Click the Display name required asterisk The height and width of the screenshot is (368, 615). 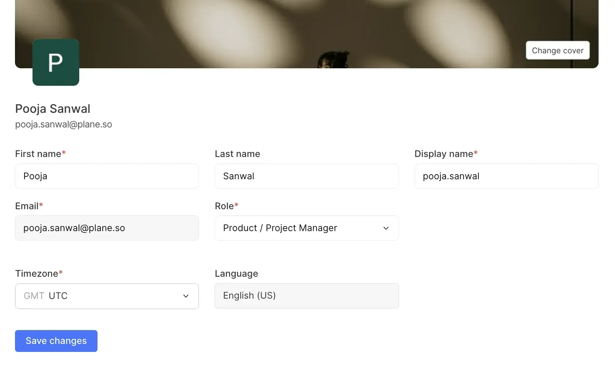click(x=476, y=152)
